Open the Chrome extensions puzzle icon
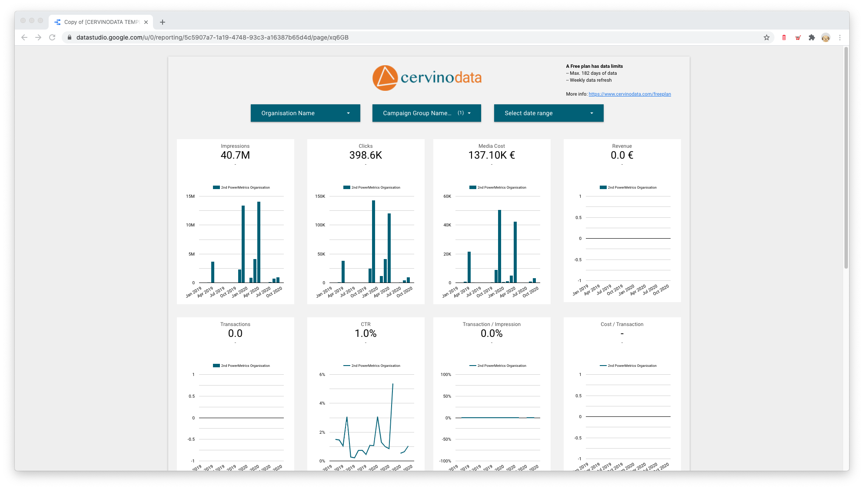The width and height of the screenshot is (864, 489). pyautogui.click(x=811, y=37)
